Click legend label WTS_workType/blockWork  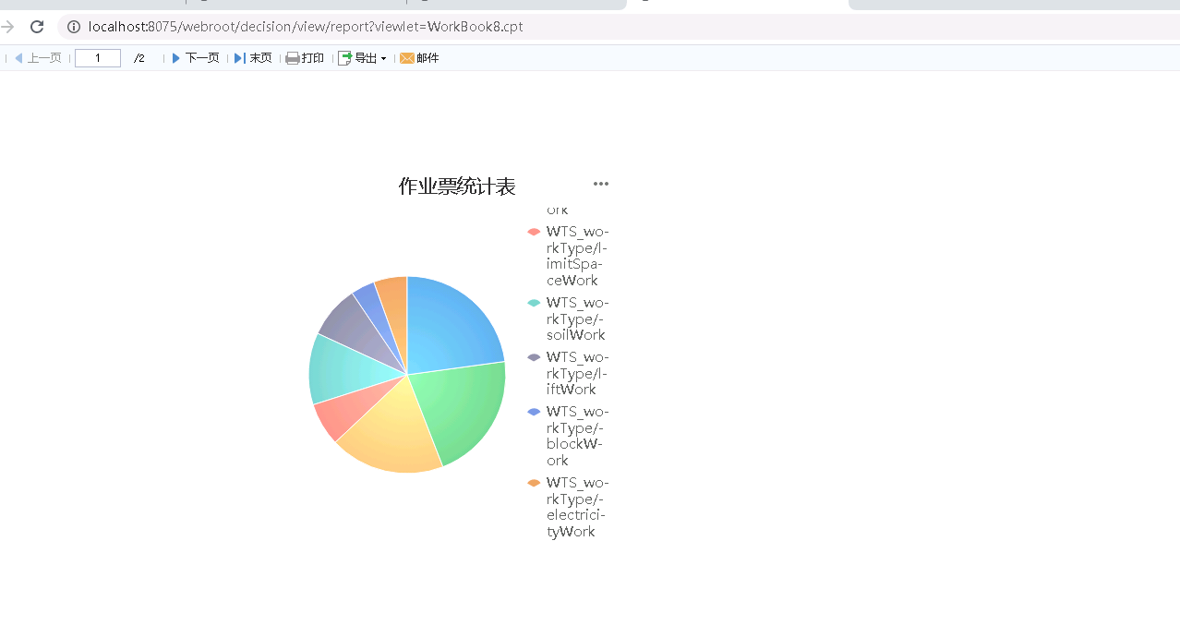(577, 436)
